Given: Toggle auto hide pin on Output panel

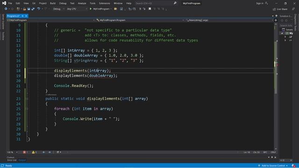Looking at the screenshot, I should (272, 157).
